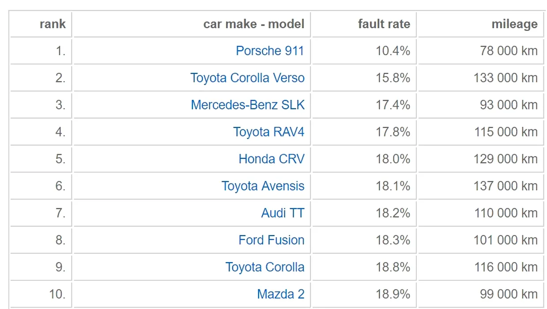Open the Toyota Avensis link
Viewport: 547px width, 309px height.
[263, 186]
